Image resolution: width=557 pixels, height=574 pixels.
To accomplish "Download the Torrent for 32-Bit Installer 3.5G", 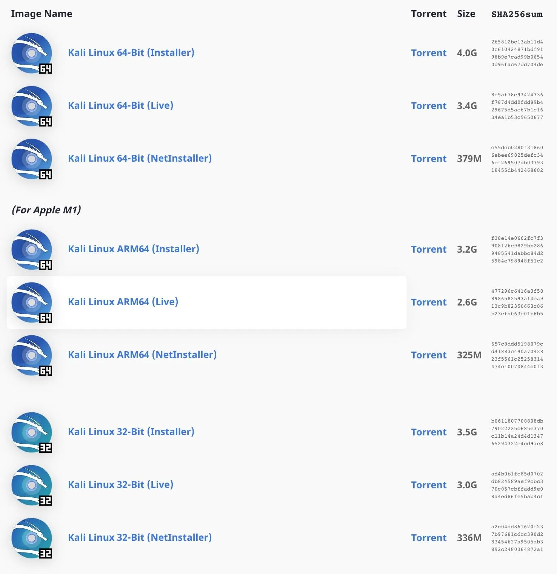I will coord(429,432).
